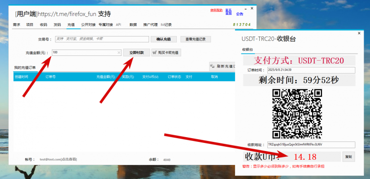Click the balance value 4040
The height and width of the screenshot is (179, 370).
pos(167,160)
